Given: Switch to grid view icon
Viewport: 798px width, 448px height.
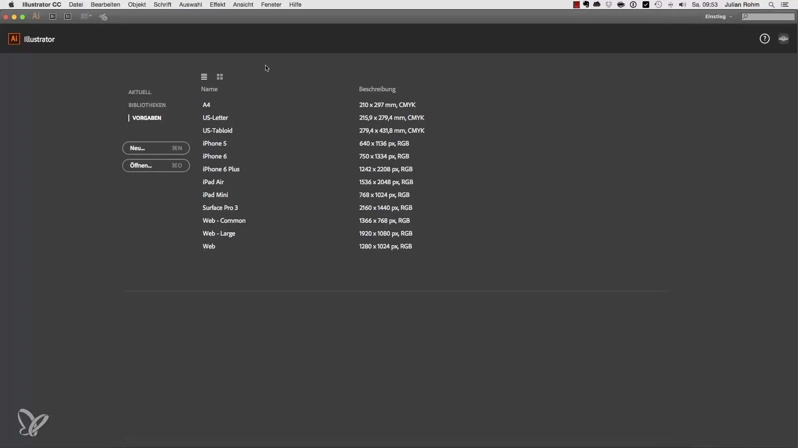Looking at the screenshot, I should 220,77.
